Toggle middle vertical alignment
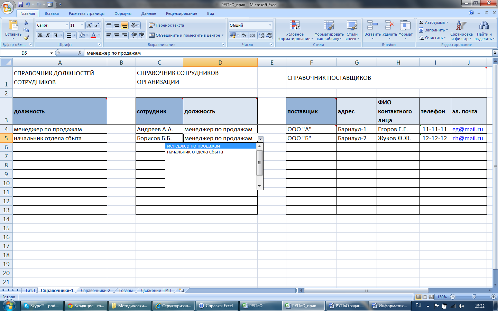This screenshot has height=311, width=498. (117, 25)
